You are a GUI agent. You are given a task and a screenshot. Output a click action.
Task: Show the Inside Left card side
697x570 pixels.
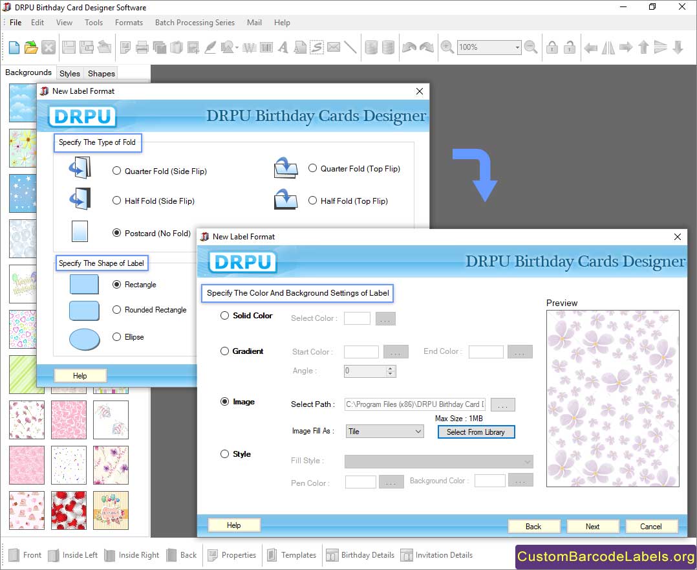[72, 555]
